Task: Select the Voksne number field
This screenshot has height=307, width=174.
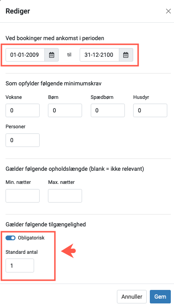Action: (x=23, y=110)
